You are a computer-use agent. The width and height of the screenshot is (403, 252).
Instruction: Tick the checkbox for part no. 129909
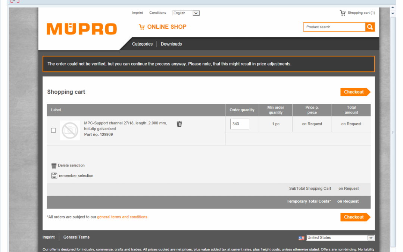pyautogui.click(x=53, y=130)
